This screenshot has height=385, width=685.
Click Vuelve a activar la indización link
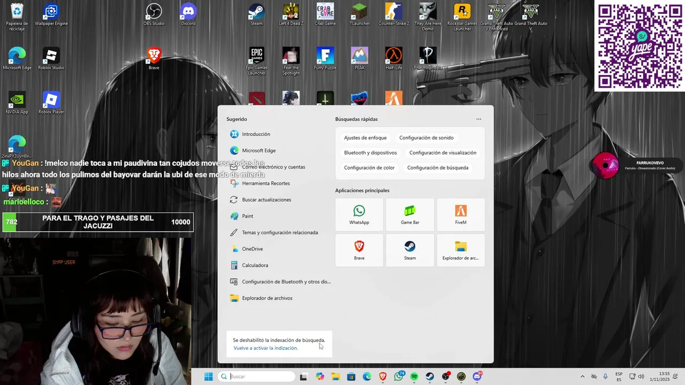pyautogui.click(x=265, y=348)
